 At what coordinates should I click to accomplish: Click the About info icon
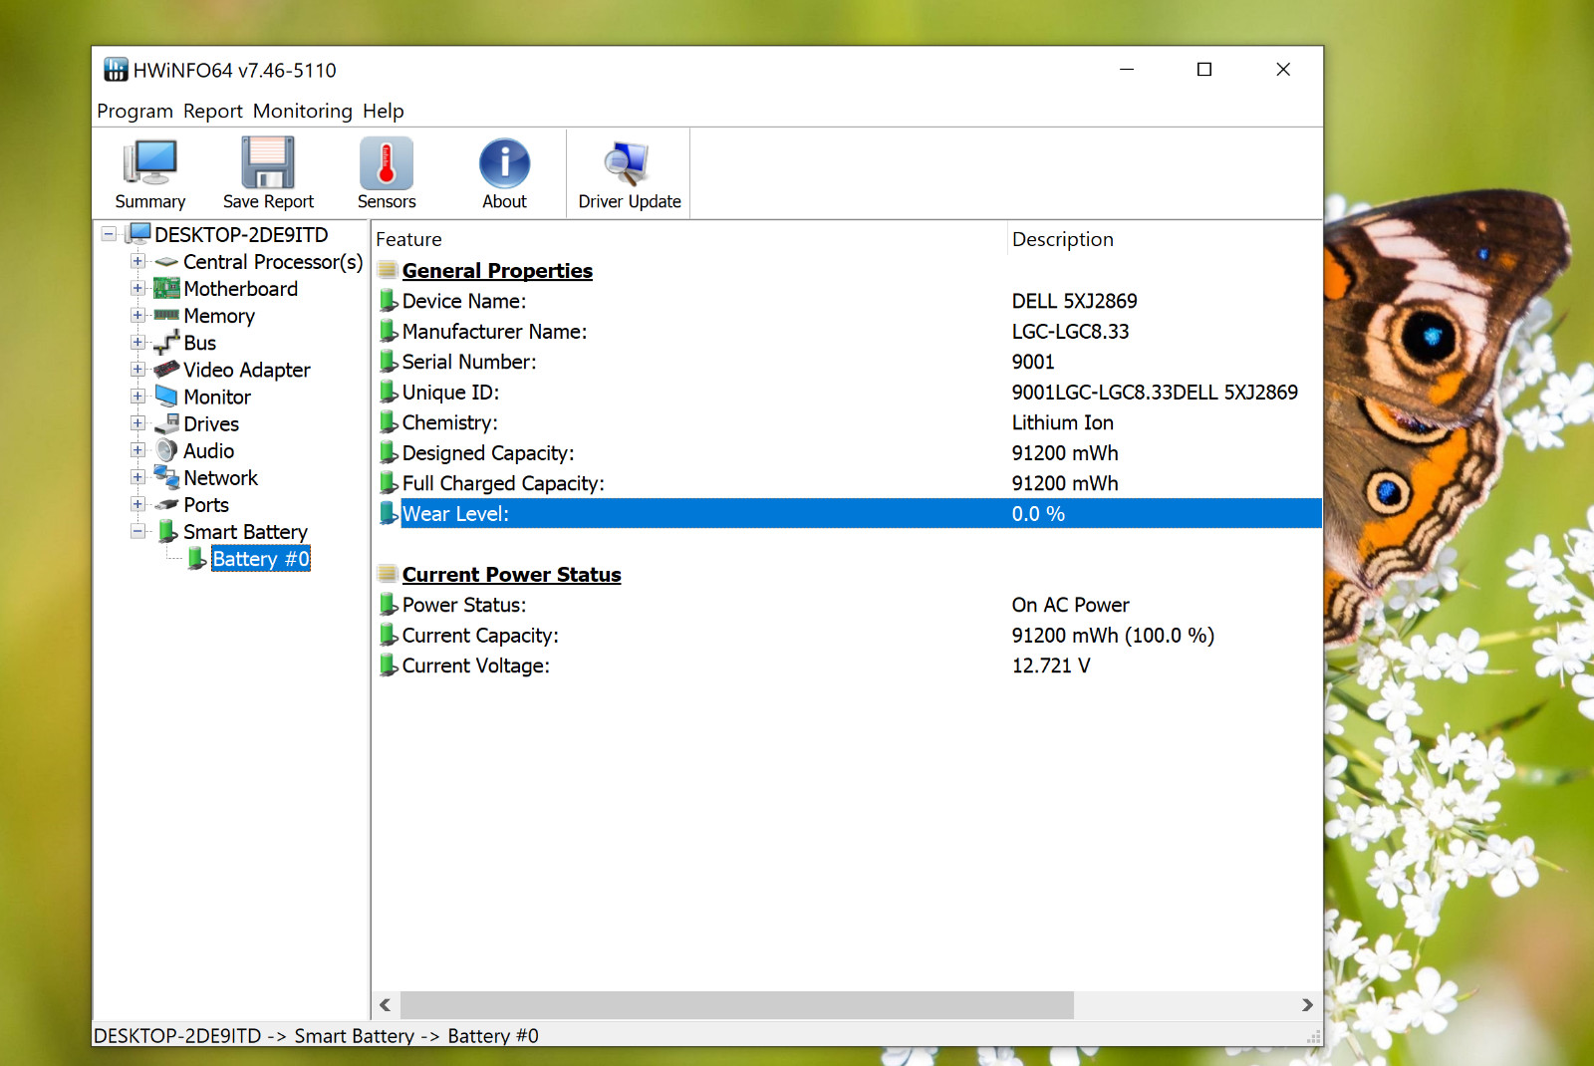click(504, 163)
